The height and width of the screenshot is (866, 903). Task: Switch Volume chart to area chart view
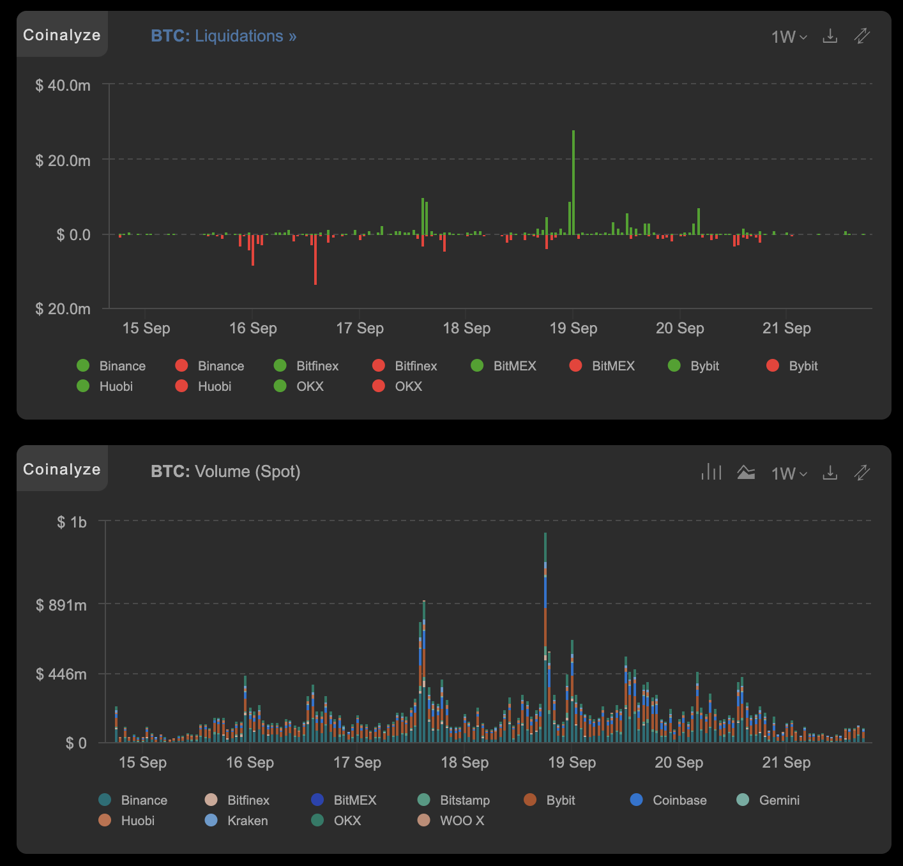click(745, 473)
